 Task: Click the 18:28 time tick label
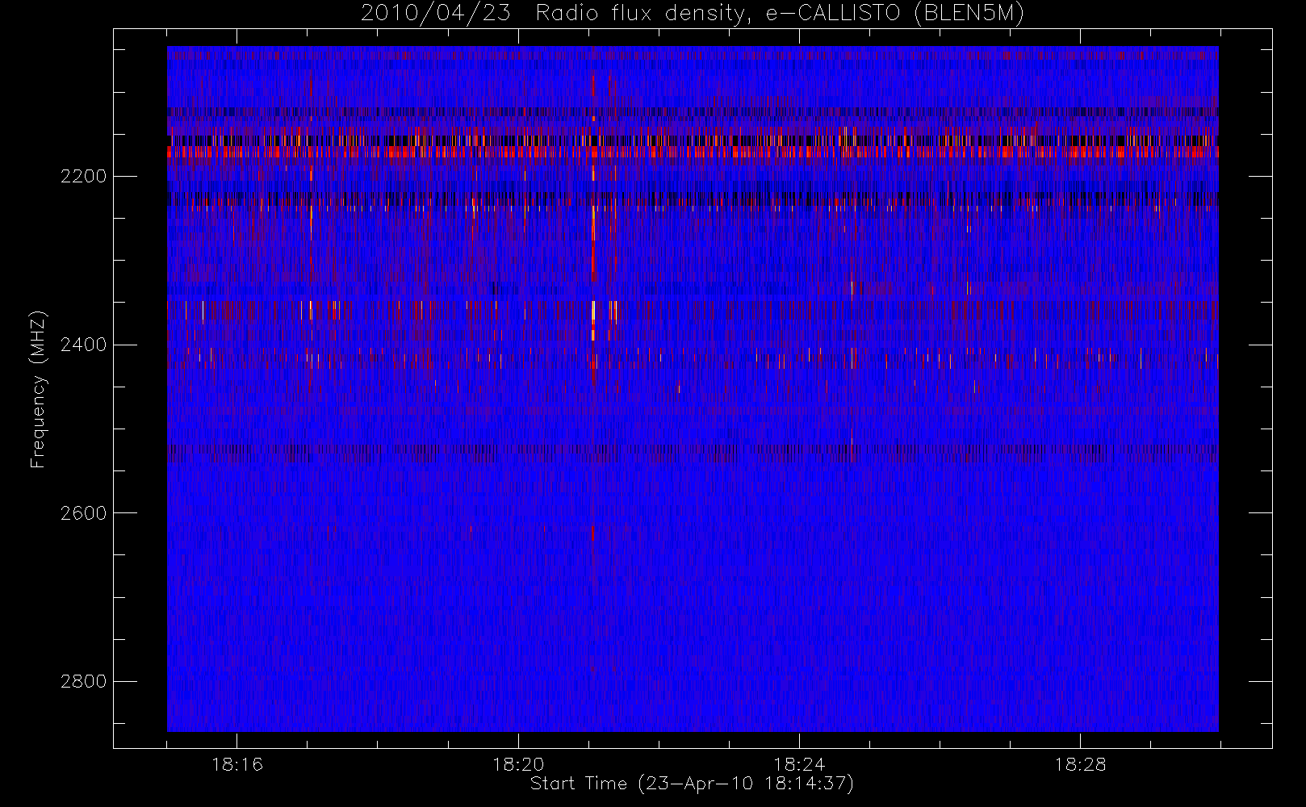[1080, 764]
